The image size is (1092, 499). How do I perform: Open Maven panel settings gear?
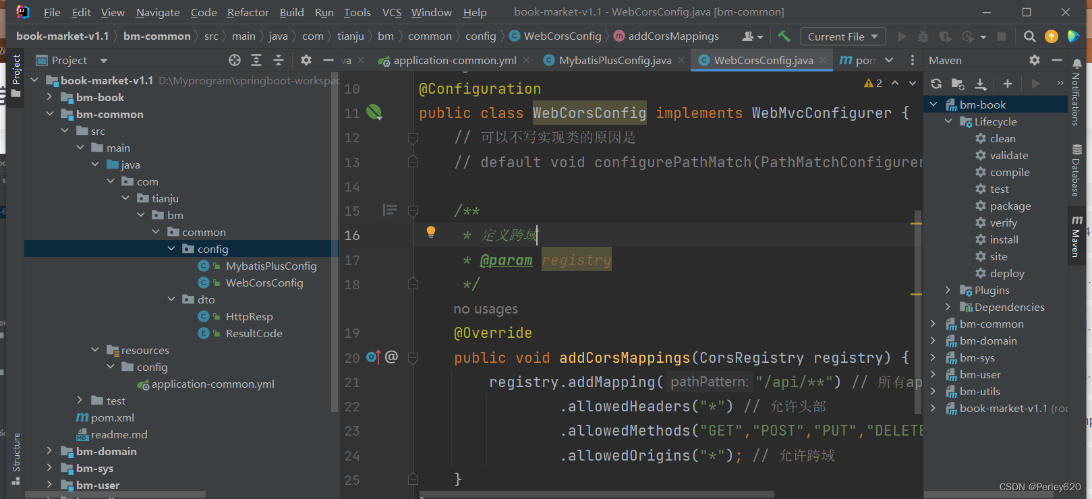1035,60
